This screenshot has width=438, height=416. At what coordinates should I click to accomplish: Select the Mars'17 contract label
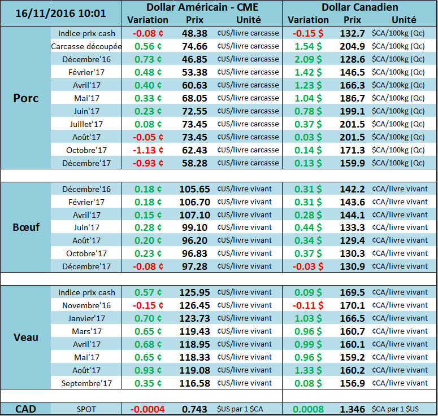tap(86, 331)
